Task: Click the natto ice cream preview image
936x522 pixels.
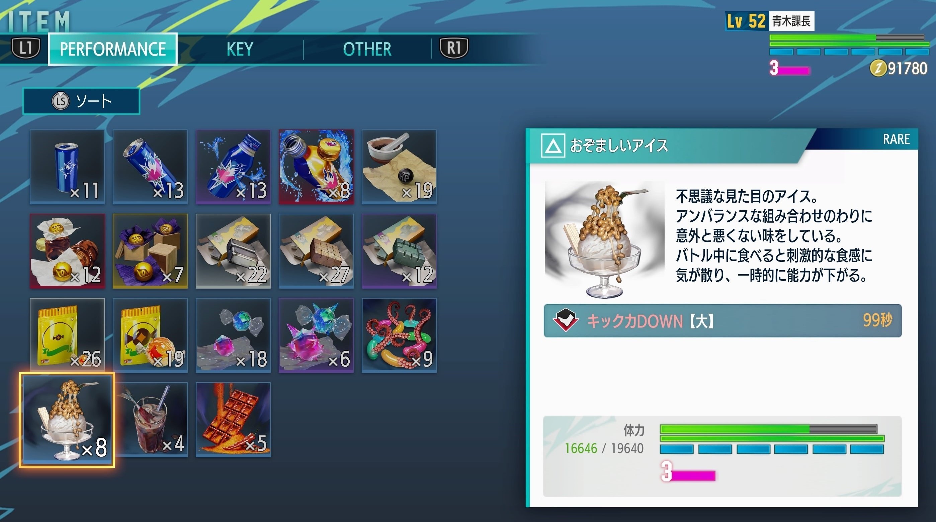Action: coord(604,239)
